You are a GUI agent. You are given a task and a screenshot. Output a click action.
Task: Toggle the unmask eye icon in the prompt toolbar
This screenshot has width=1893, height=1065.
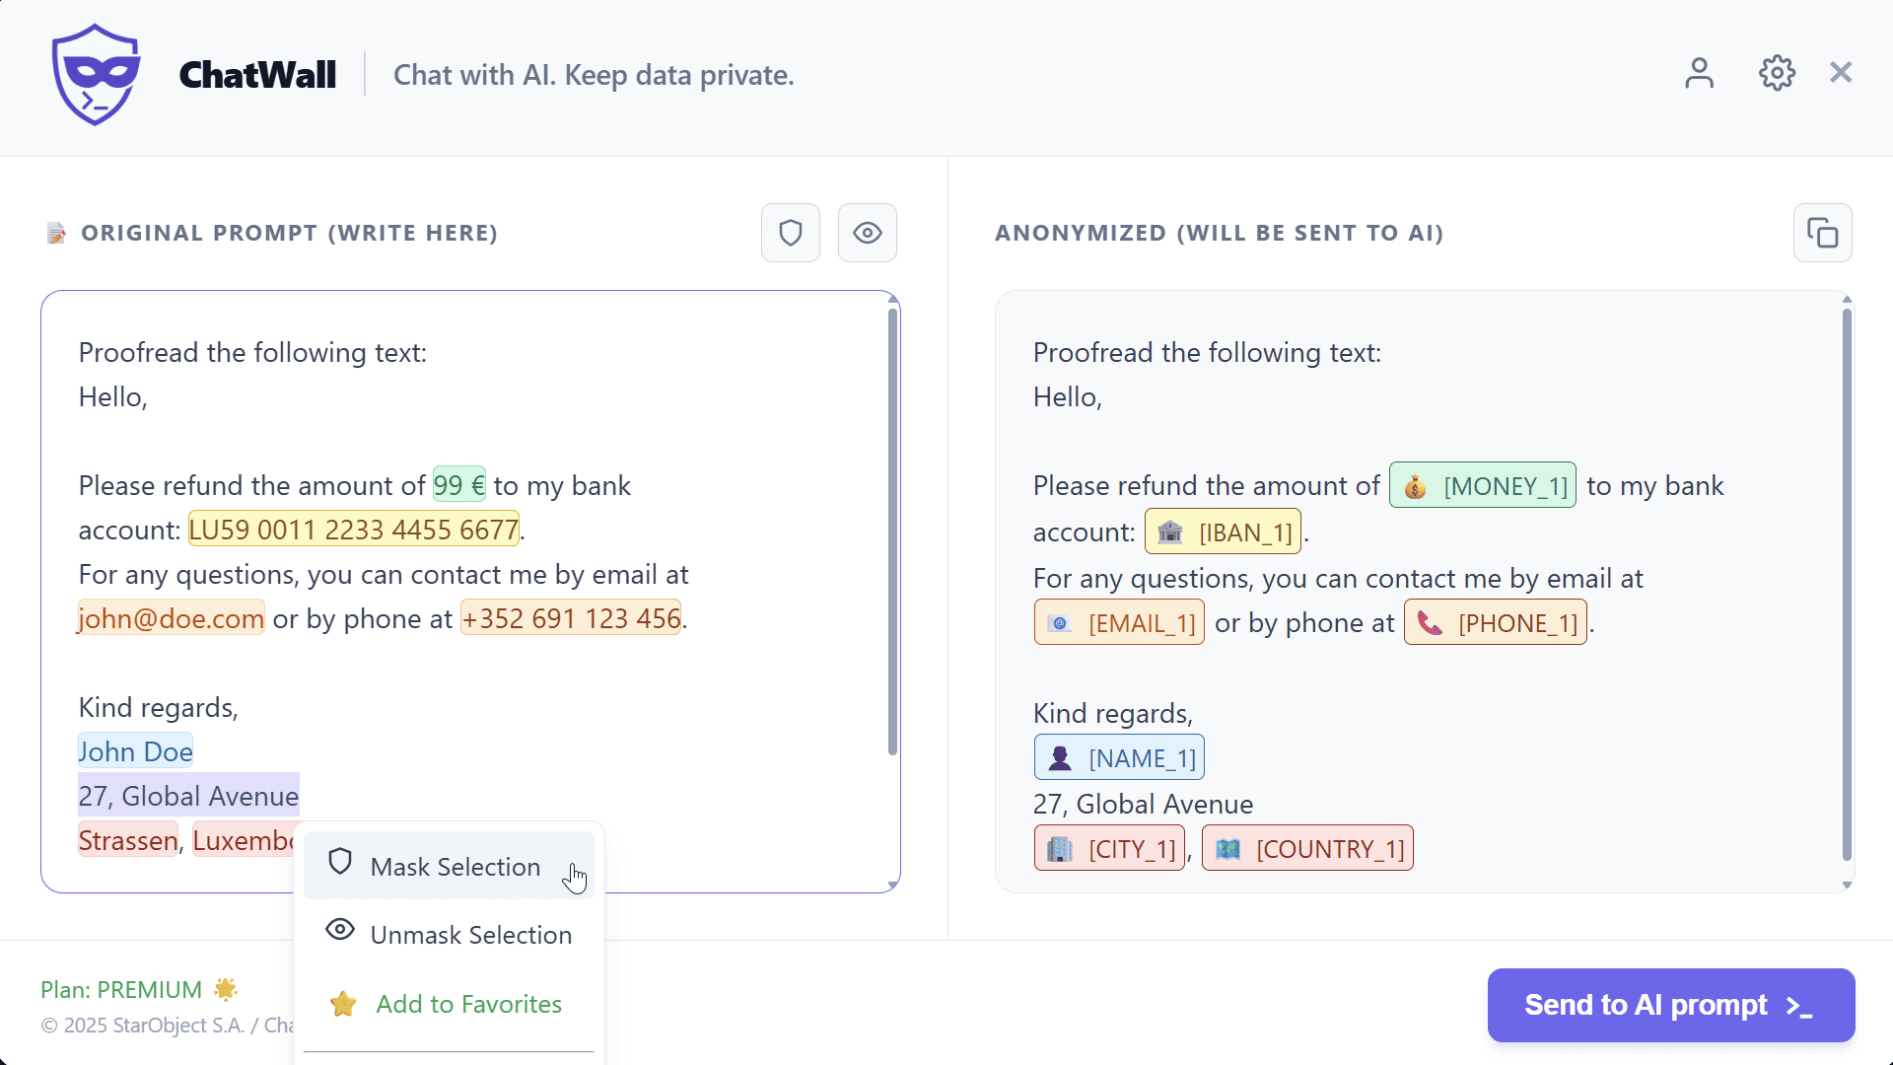tap(866, 233)
